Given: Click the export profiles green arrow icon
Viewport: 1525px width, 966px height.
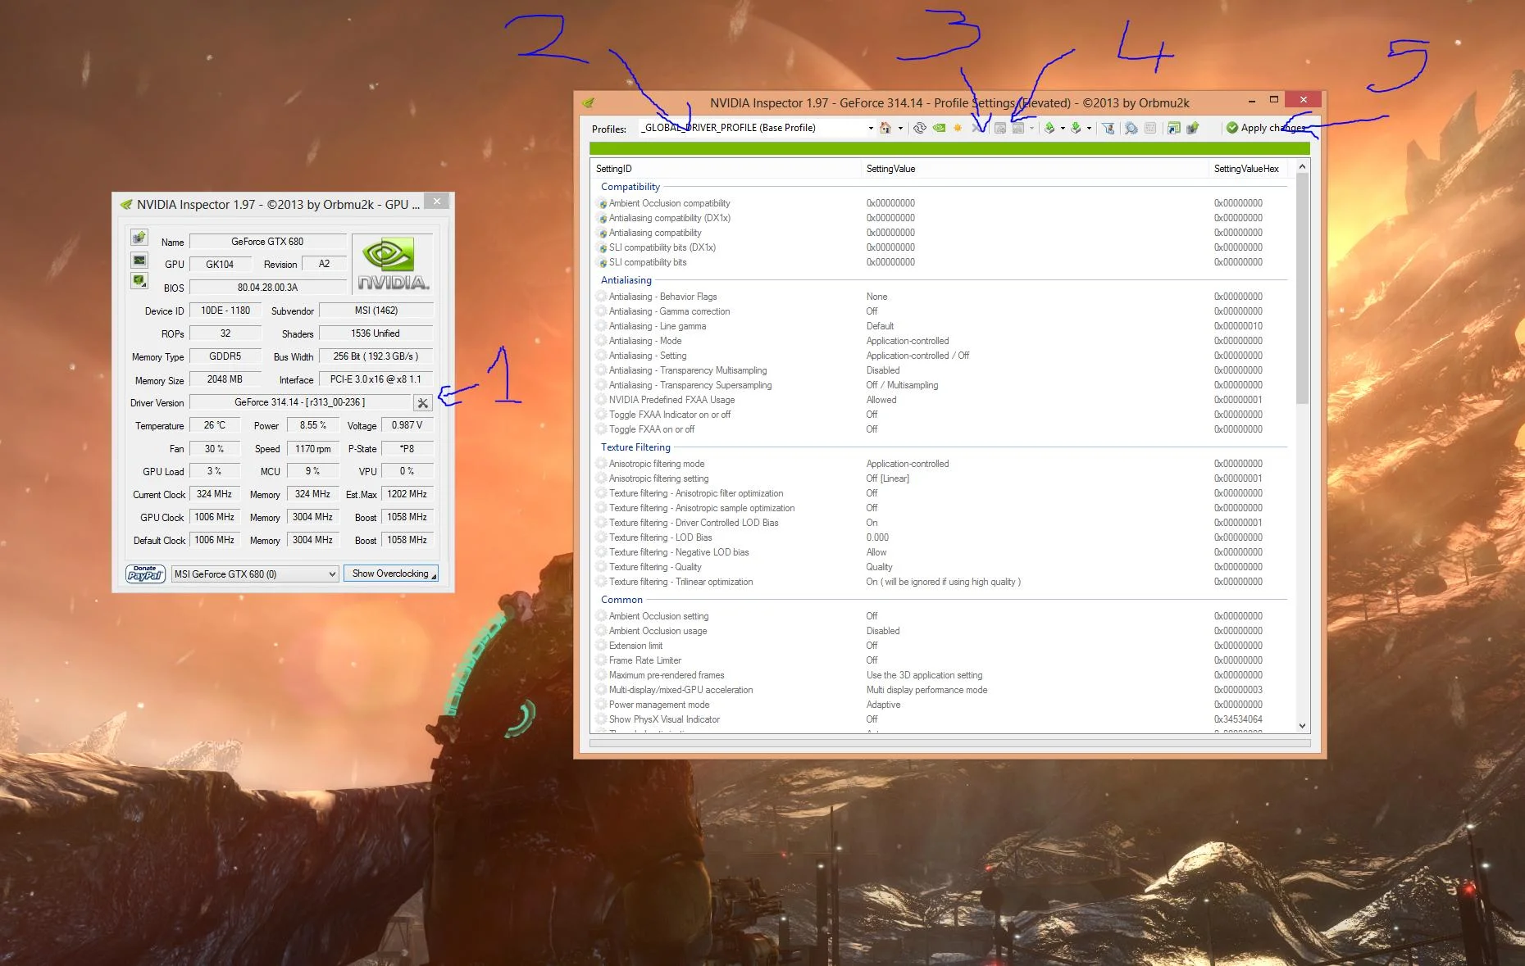Looking at the screenshot, I should coord(1049,128).
